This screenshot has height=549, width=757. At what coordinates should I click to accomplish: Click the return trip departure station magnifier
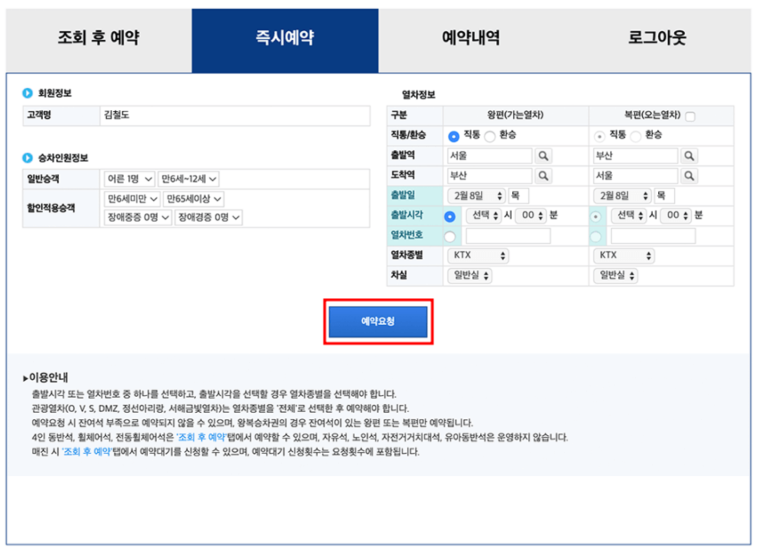pos(689,155)
